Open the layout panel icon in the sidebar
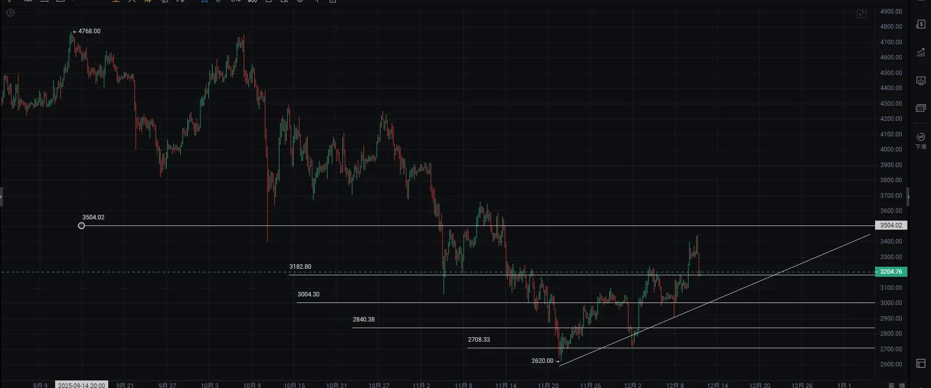 (920, 363)
